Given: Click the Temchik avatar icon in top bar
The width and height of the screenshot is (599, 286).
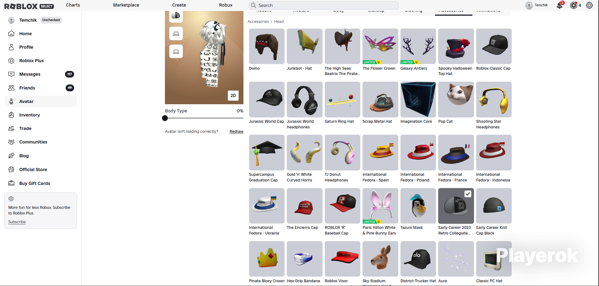Looking at the screenshot, I should tap(529, 5).
